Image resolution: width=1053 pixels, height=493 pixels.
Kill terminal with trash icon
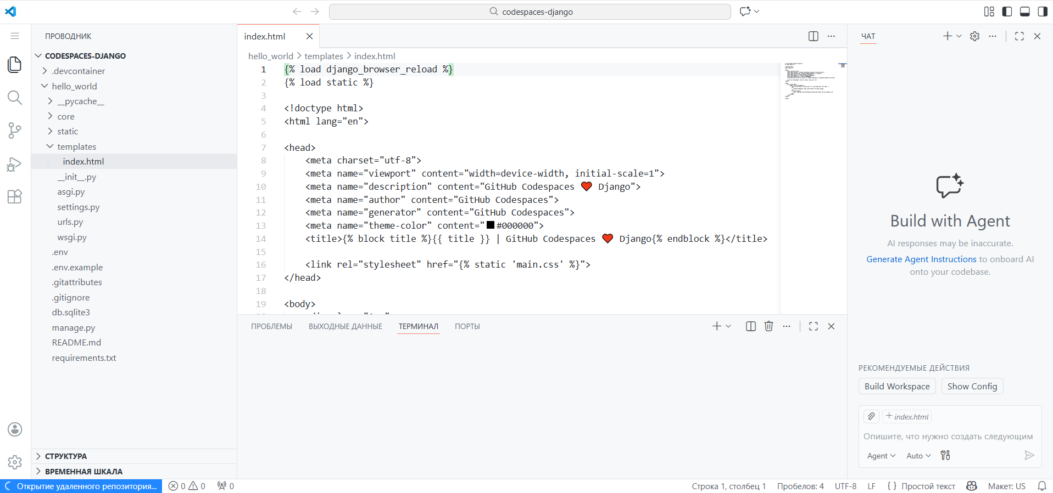768,326
